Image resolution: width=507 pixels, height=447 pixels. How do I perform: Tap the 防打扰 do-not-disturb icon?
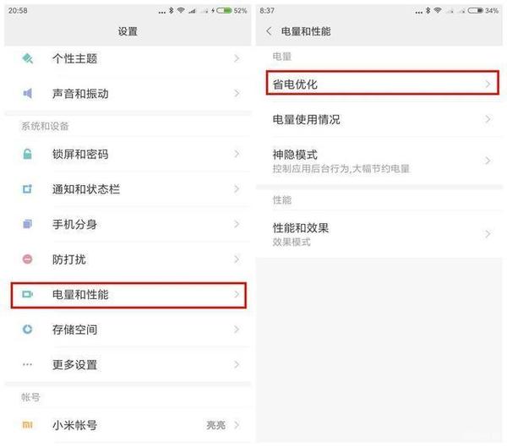28,259
